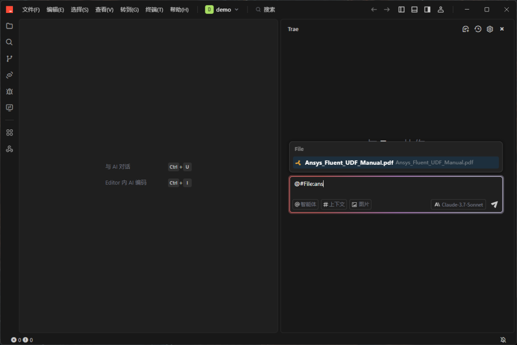
Task: Open the Explorer folder icon in sidebar
Action: [x=9, y=26]
